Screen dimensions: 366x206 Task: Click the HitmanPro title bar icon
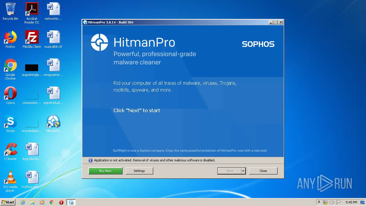(85, 22)
